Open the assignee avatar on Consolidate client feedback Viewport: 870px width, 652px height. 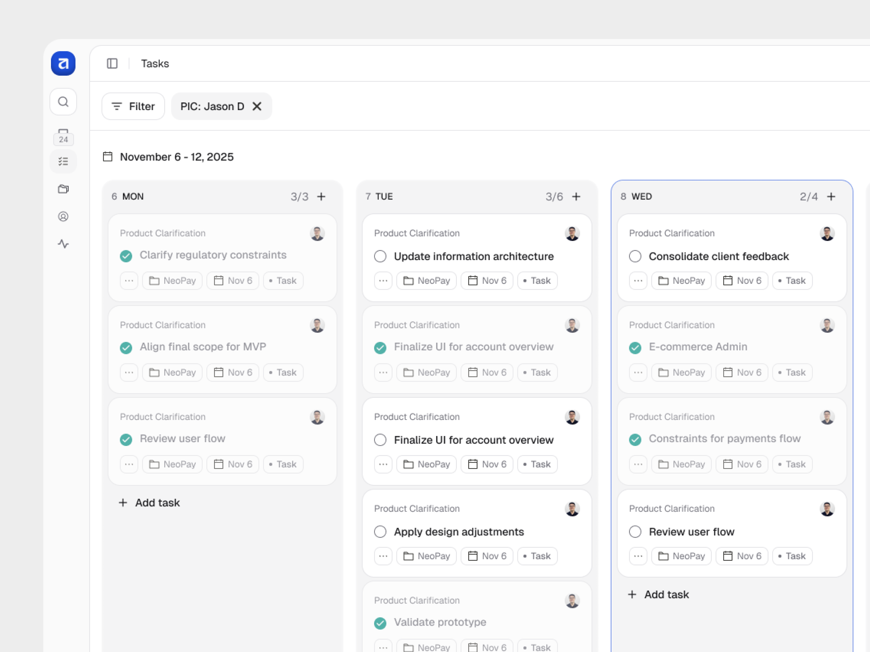(x=827, y=233)
